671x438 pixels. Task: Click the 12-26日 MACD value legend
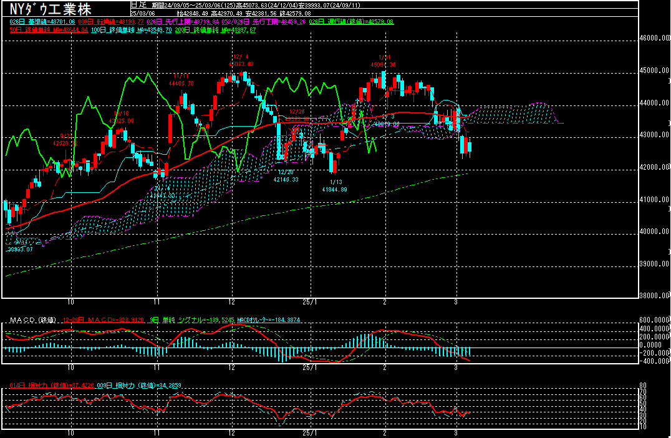point(103,320)
